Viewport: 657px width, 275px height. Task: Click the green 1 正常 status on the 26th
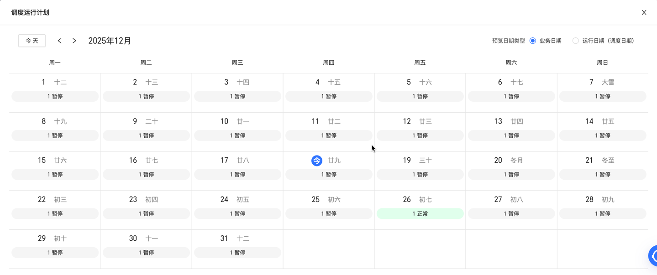click(x=420, y=213)
